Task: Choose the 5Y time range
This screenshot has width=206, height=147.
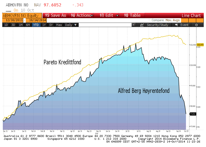Action: pos(51,25)
